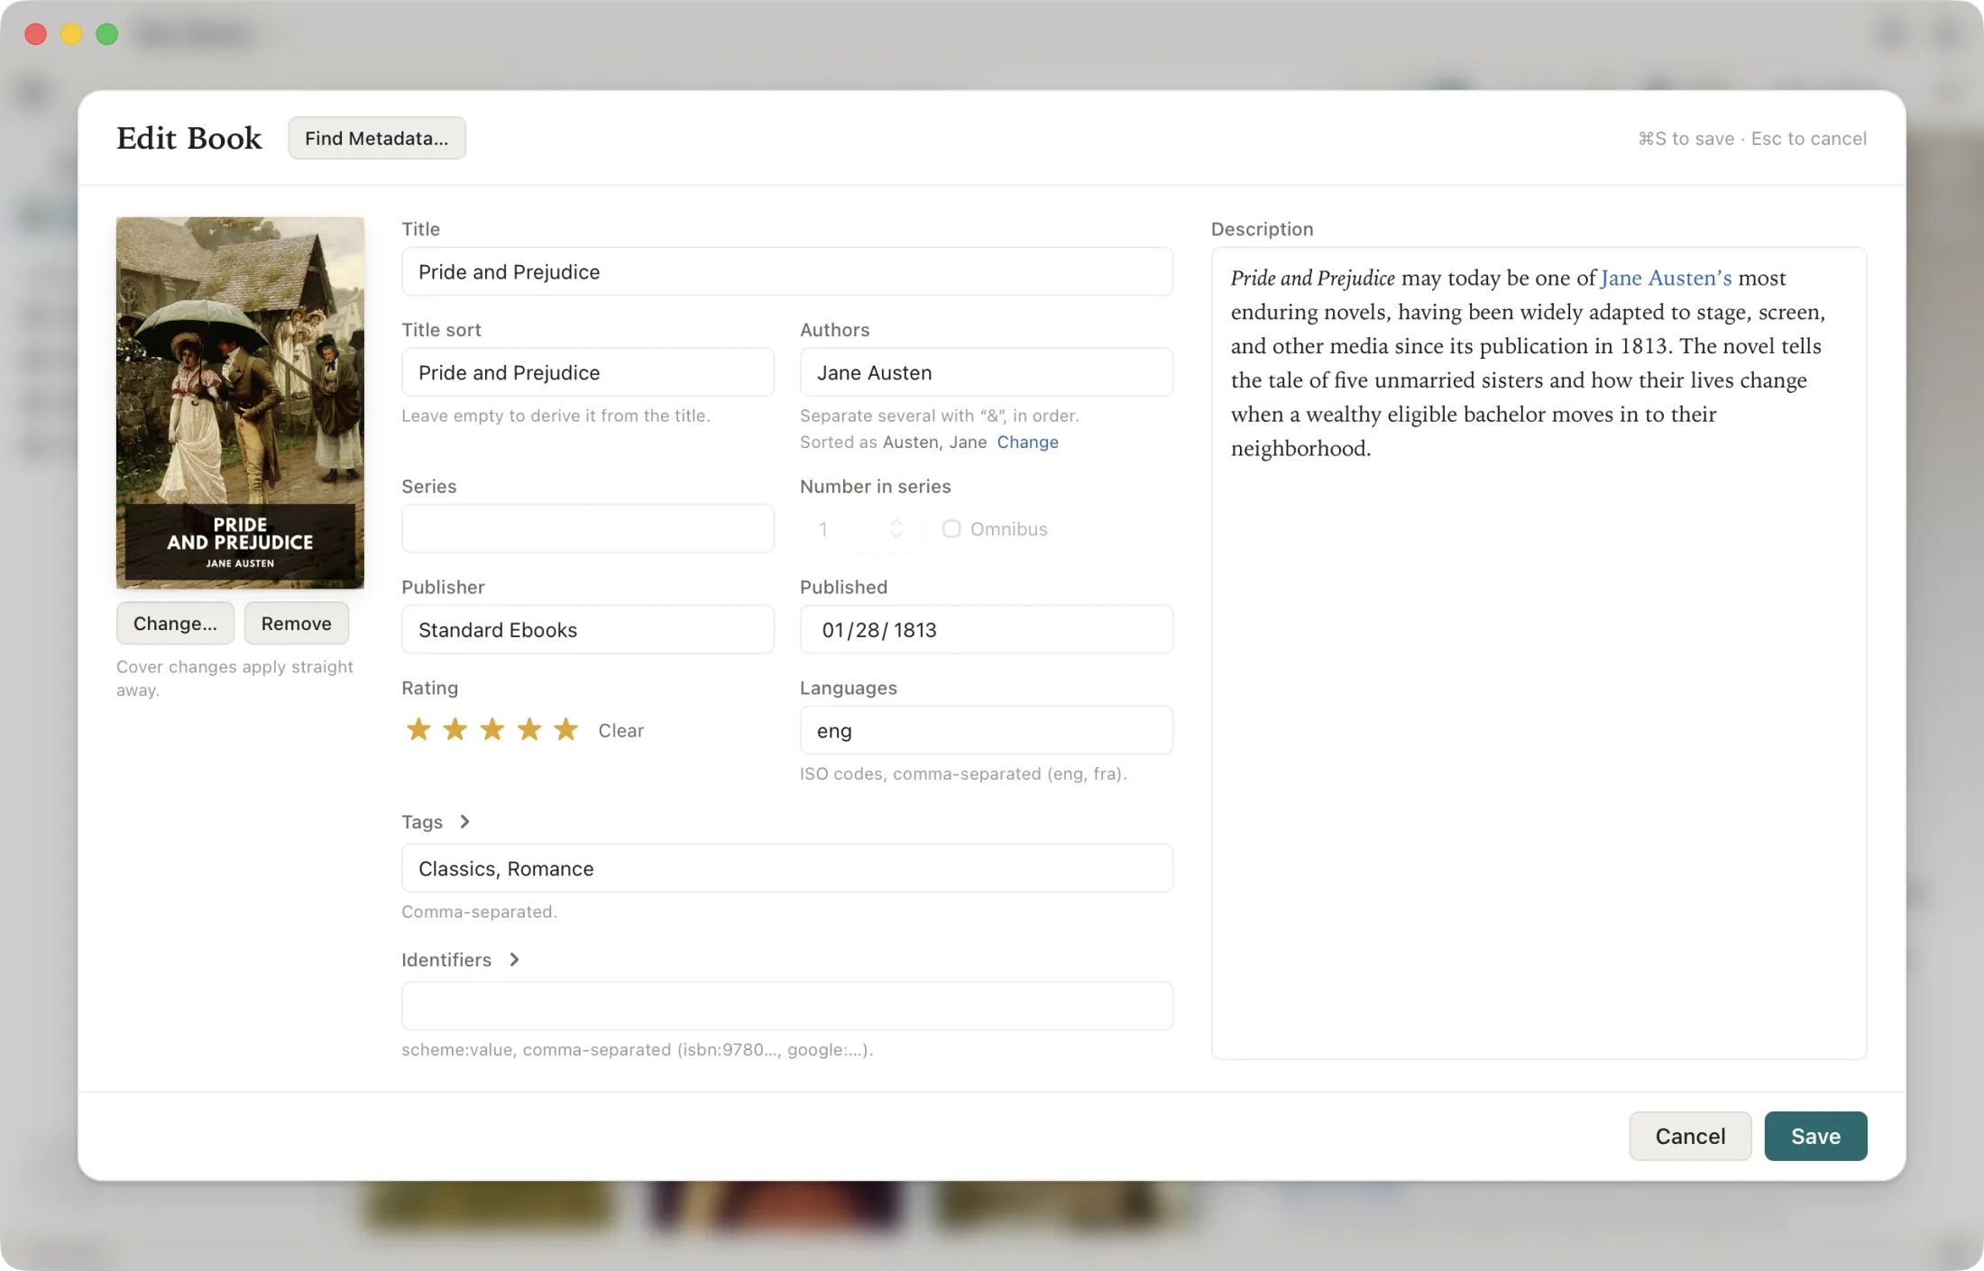
Task: Save the book changes
Action: (1815, 1136)
